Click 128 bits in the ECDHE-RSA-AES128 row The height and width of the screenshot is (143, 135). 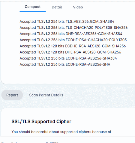point(58,46)
